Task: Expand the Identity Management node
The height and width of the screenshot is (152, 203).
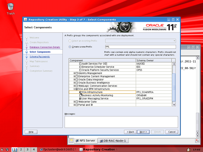Action: click(x=75, y=73)
